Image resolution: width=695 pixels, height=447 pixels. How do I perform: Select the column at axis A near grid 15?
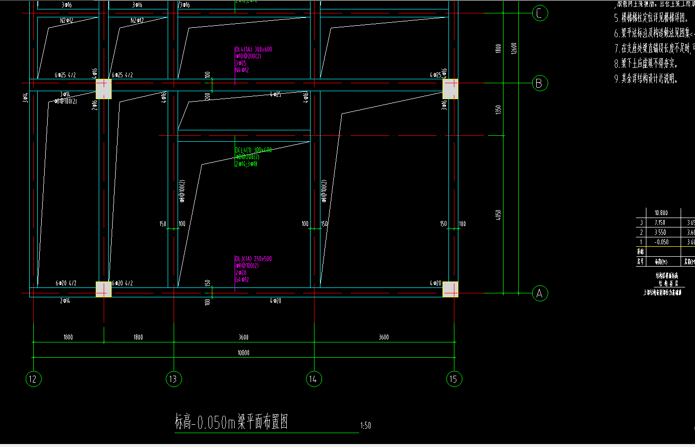click(x=450, y=289)
